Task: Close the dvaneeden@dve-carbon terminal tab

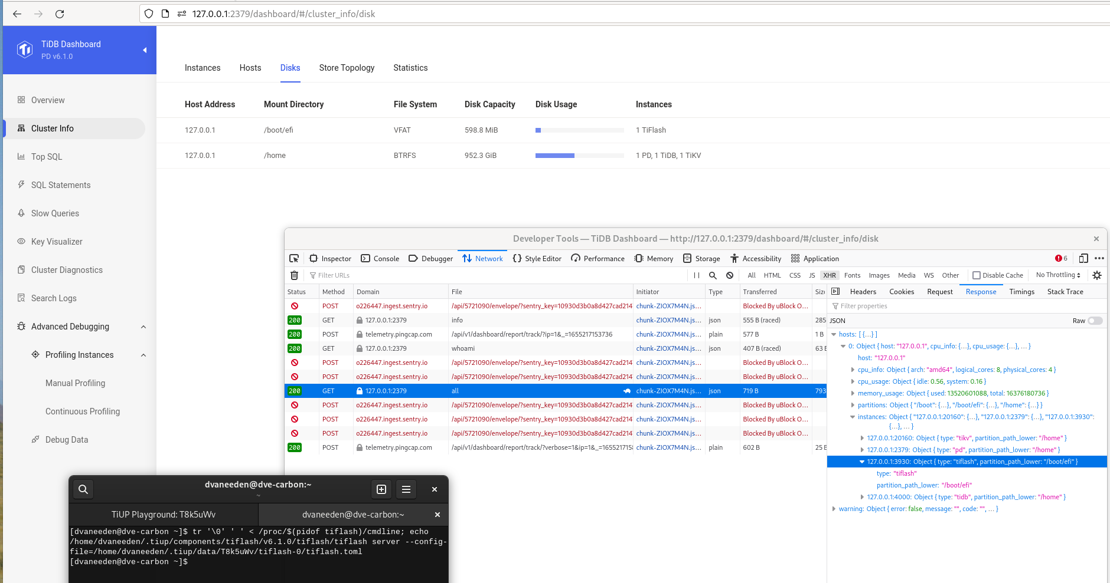Action: point(438,515)
